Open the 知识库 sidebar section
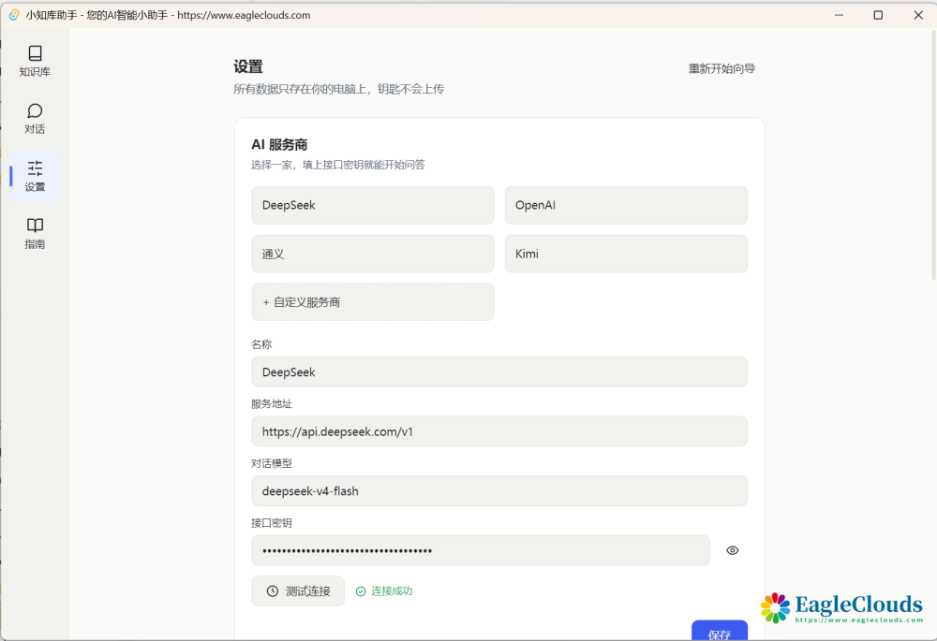The height and width of the screenshot is (641, 937). 35,62
